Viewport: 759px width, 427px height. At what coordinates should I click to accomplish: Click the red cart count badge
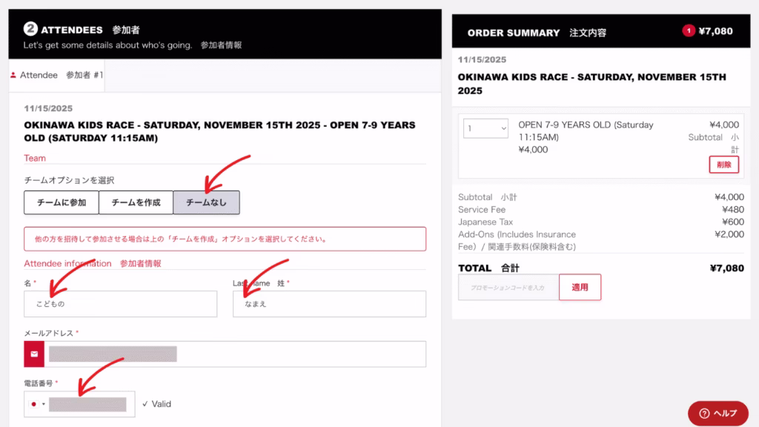pos(689,31)
